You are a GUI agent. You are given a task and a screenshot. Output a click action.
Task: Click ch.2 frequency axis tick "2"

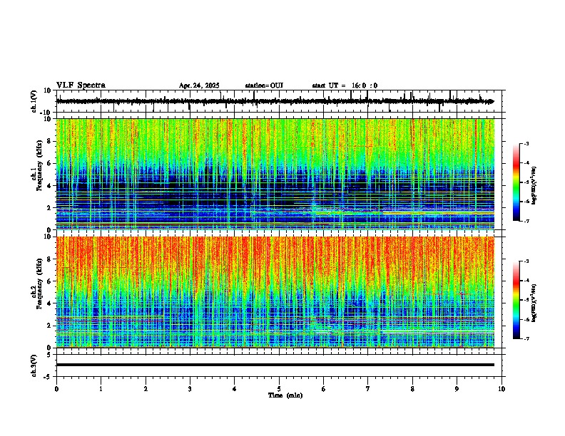pyautogui.click(x=50, y=326)
